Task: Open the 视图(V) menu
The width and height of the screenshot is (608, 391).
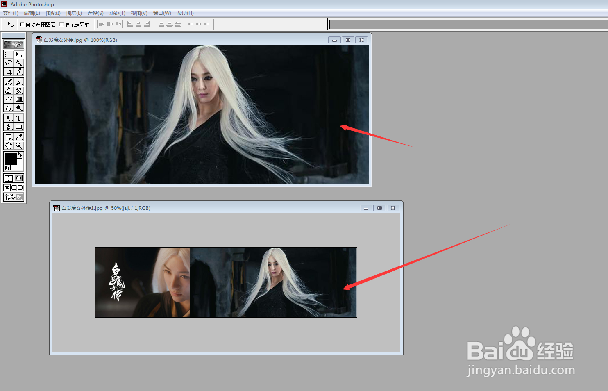Action: coord(139,13)
